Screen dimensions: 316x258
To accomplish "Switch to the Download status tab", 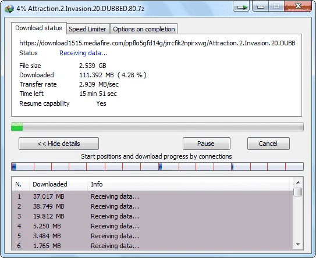I will [38, 28].
